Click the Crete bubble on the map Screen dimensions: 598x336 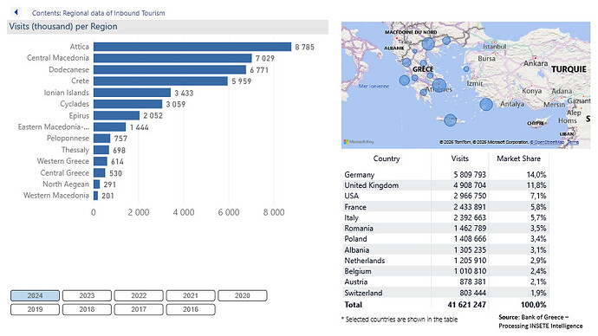451,120
